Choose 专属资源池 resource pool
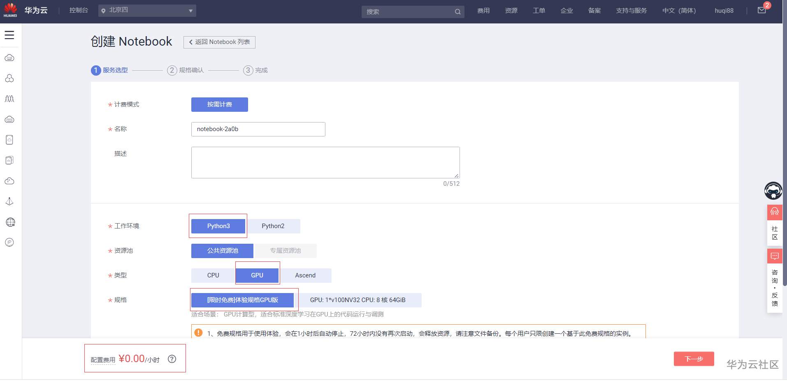 [286, 251]
